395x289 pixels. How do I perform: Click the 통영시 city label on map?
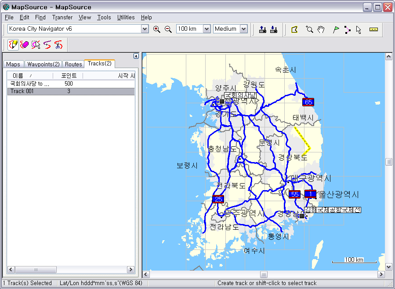point(278,236)
